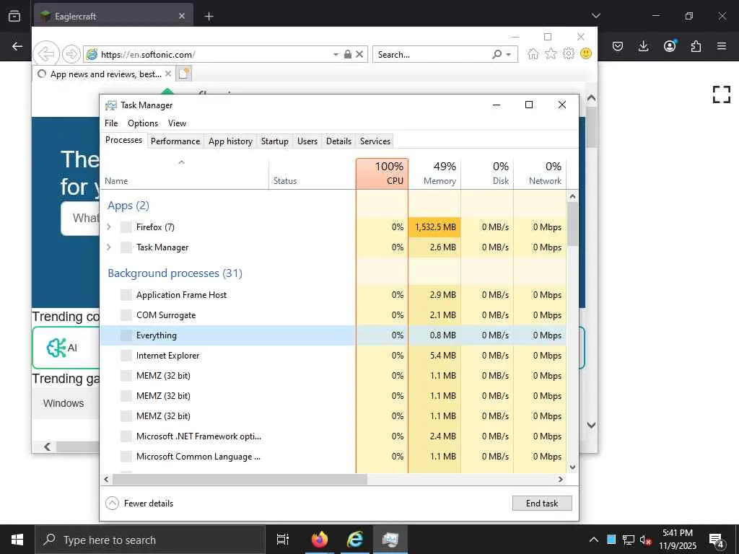
Task: Collapse view with Fewer details arrow
Action: [112, 503]
